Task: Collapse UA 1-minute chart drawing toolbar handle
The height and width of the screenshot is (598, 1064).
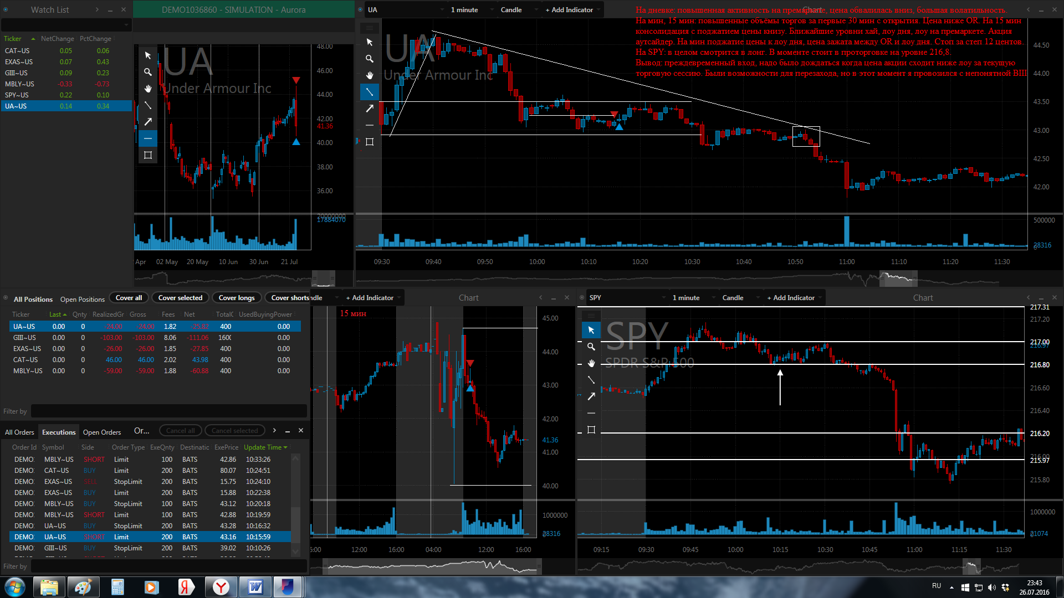Action: click(370, 28)
